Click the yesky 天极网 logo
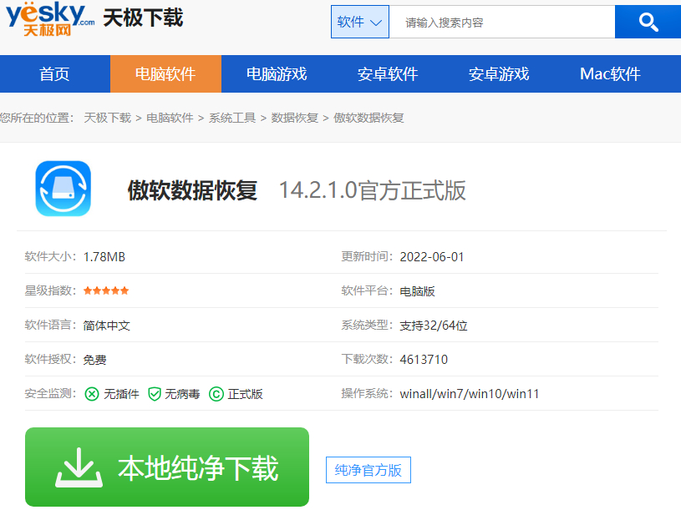 pyautogui.click(x=50, y=19)
